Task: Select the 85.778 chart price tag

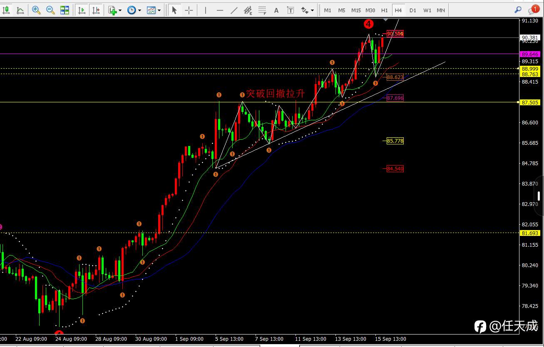Action: (395, 141)
